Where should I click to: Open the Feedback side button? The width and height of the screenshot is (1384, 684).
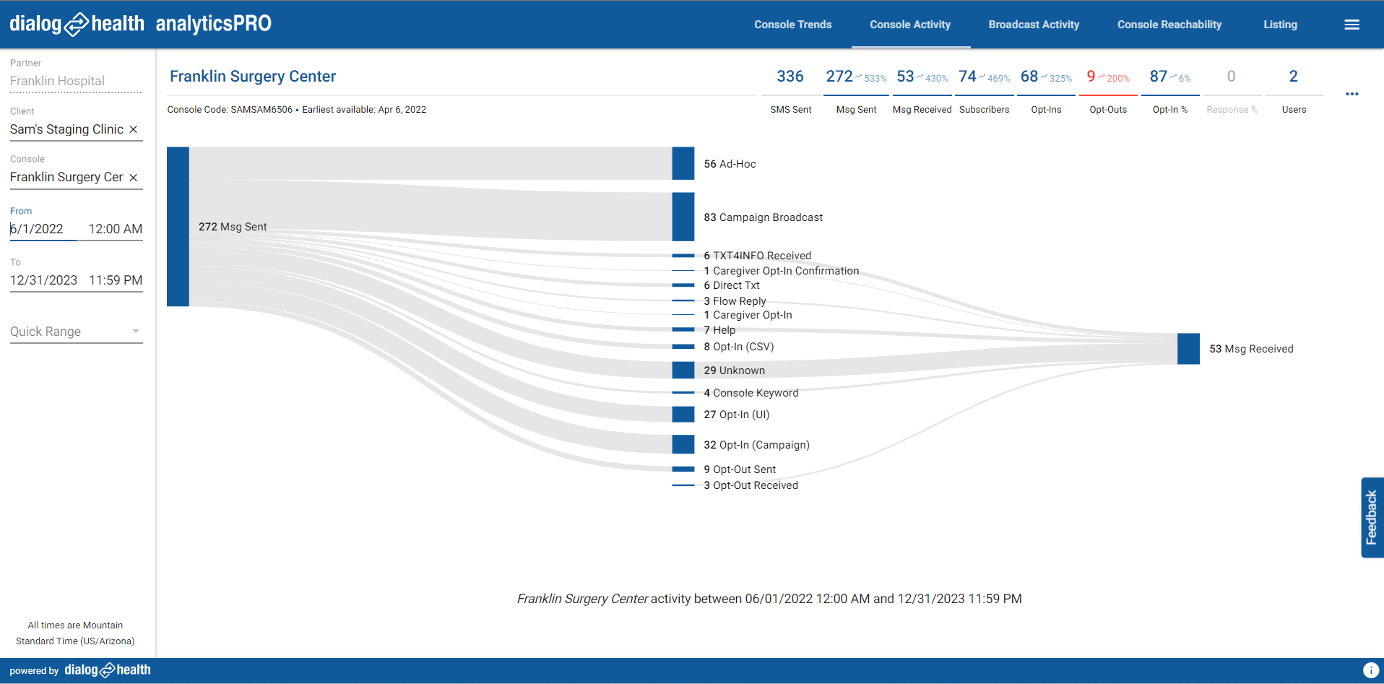1372,517
